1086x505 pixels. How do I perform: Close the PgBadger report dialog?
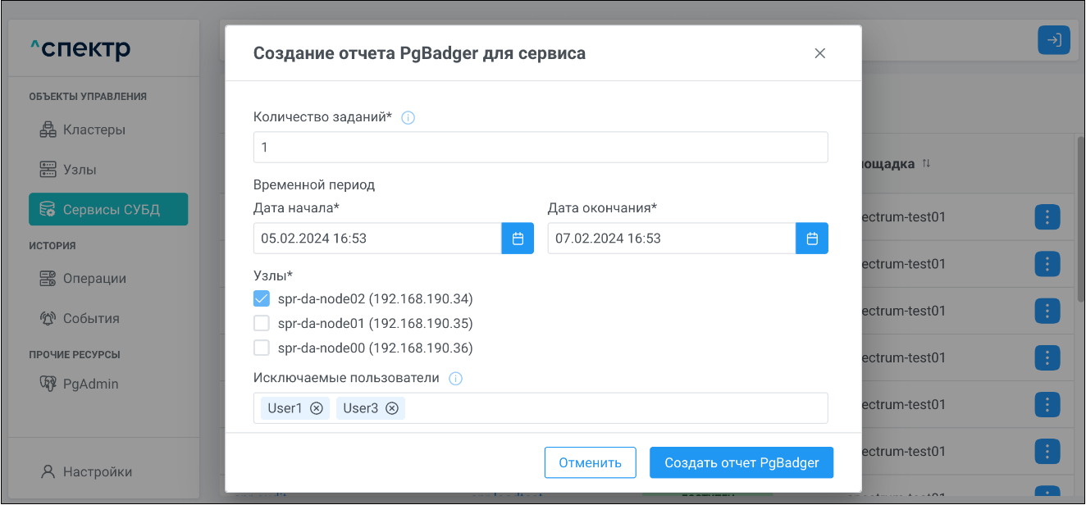coord(819,53)
